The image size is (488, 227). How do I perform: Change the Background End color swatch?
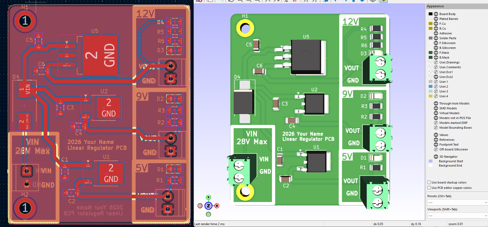coord(431,165)
